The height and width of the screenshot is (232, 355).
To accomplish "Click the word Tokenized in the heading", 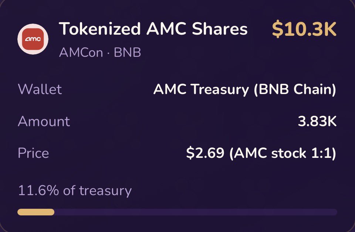I will (100, 29).
